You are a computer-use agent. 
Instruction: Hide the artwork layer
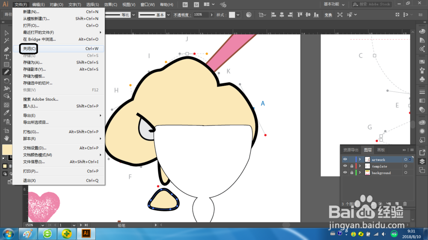click(x=345, y=159)
